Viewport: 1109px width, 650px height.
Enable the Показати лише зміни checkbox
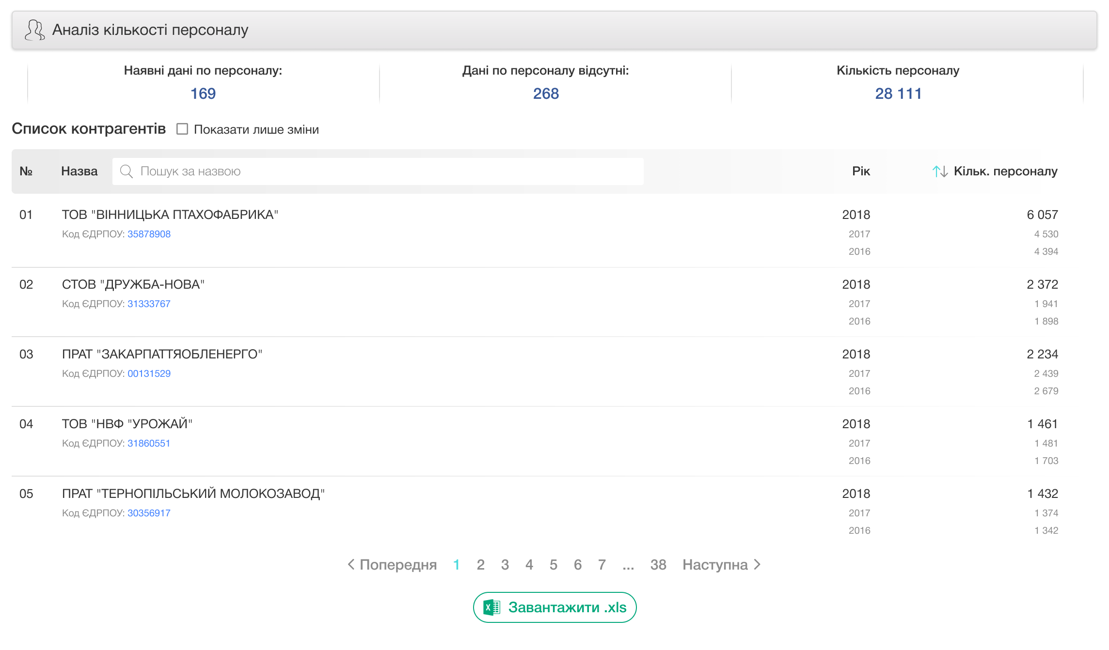(182, 129)
